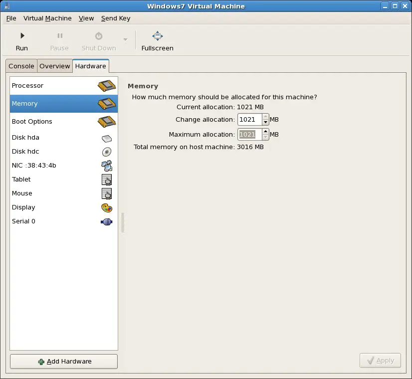
Task: Select the Serial 0 connector icon
Action: [x=107, y=221]
